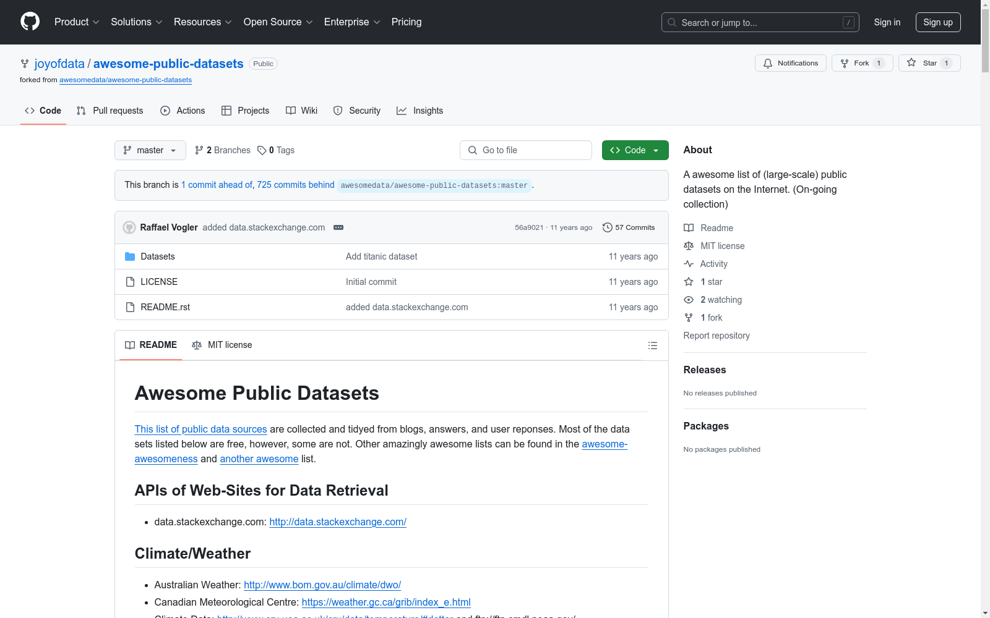Click Report repository

[x=717, y=336]
